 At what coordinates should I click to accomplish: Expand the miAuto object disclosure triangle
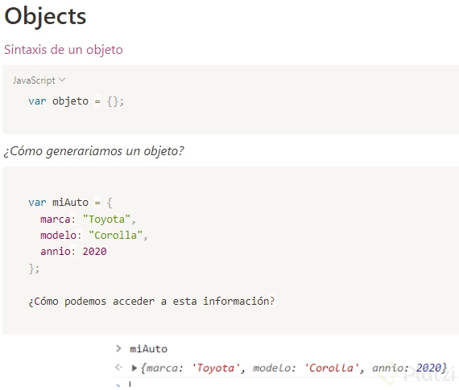(x=134, y=367)
